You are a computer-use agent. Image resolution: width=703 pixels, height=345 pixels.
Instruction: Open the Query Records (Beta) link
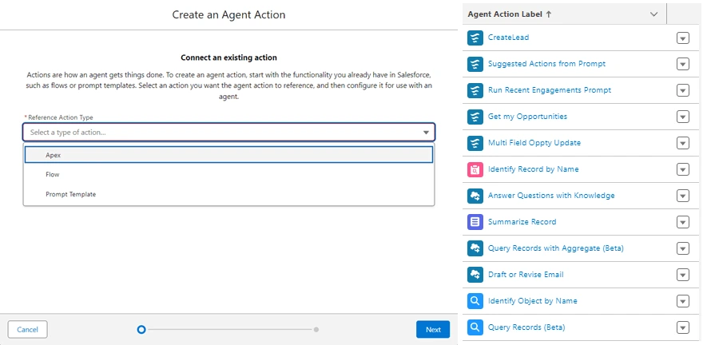click(526, 327)
